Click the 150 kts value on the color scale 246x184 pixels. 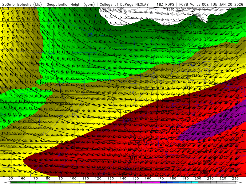pos(136,178)
